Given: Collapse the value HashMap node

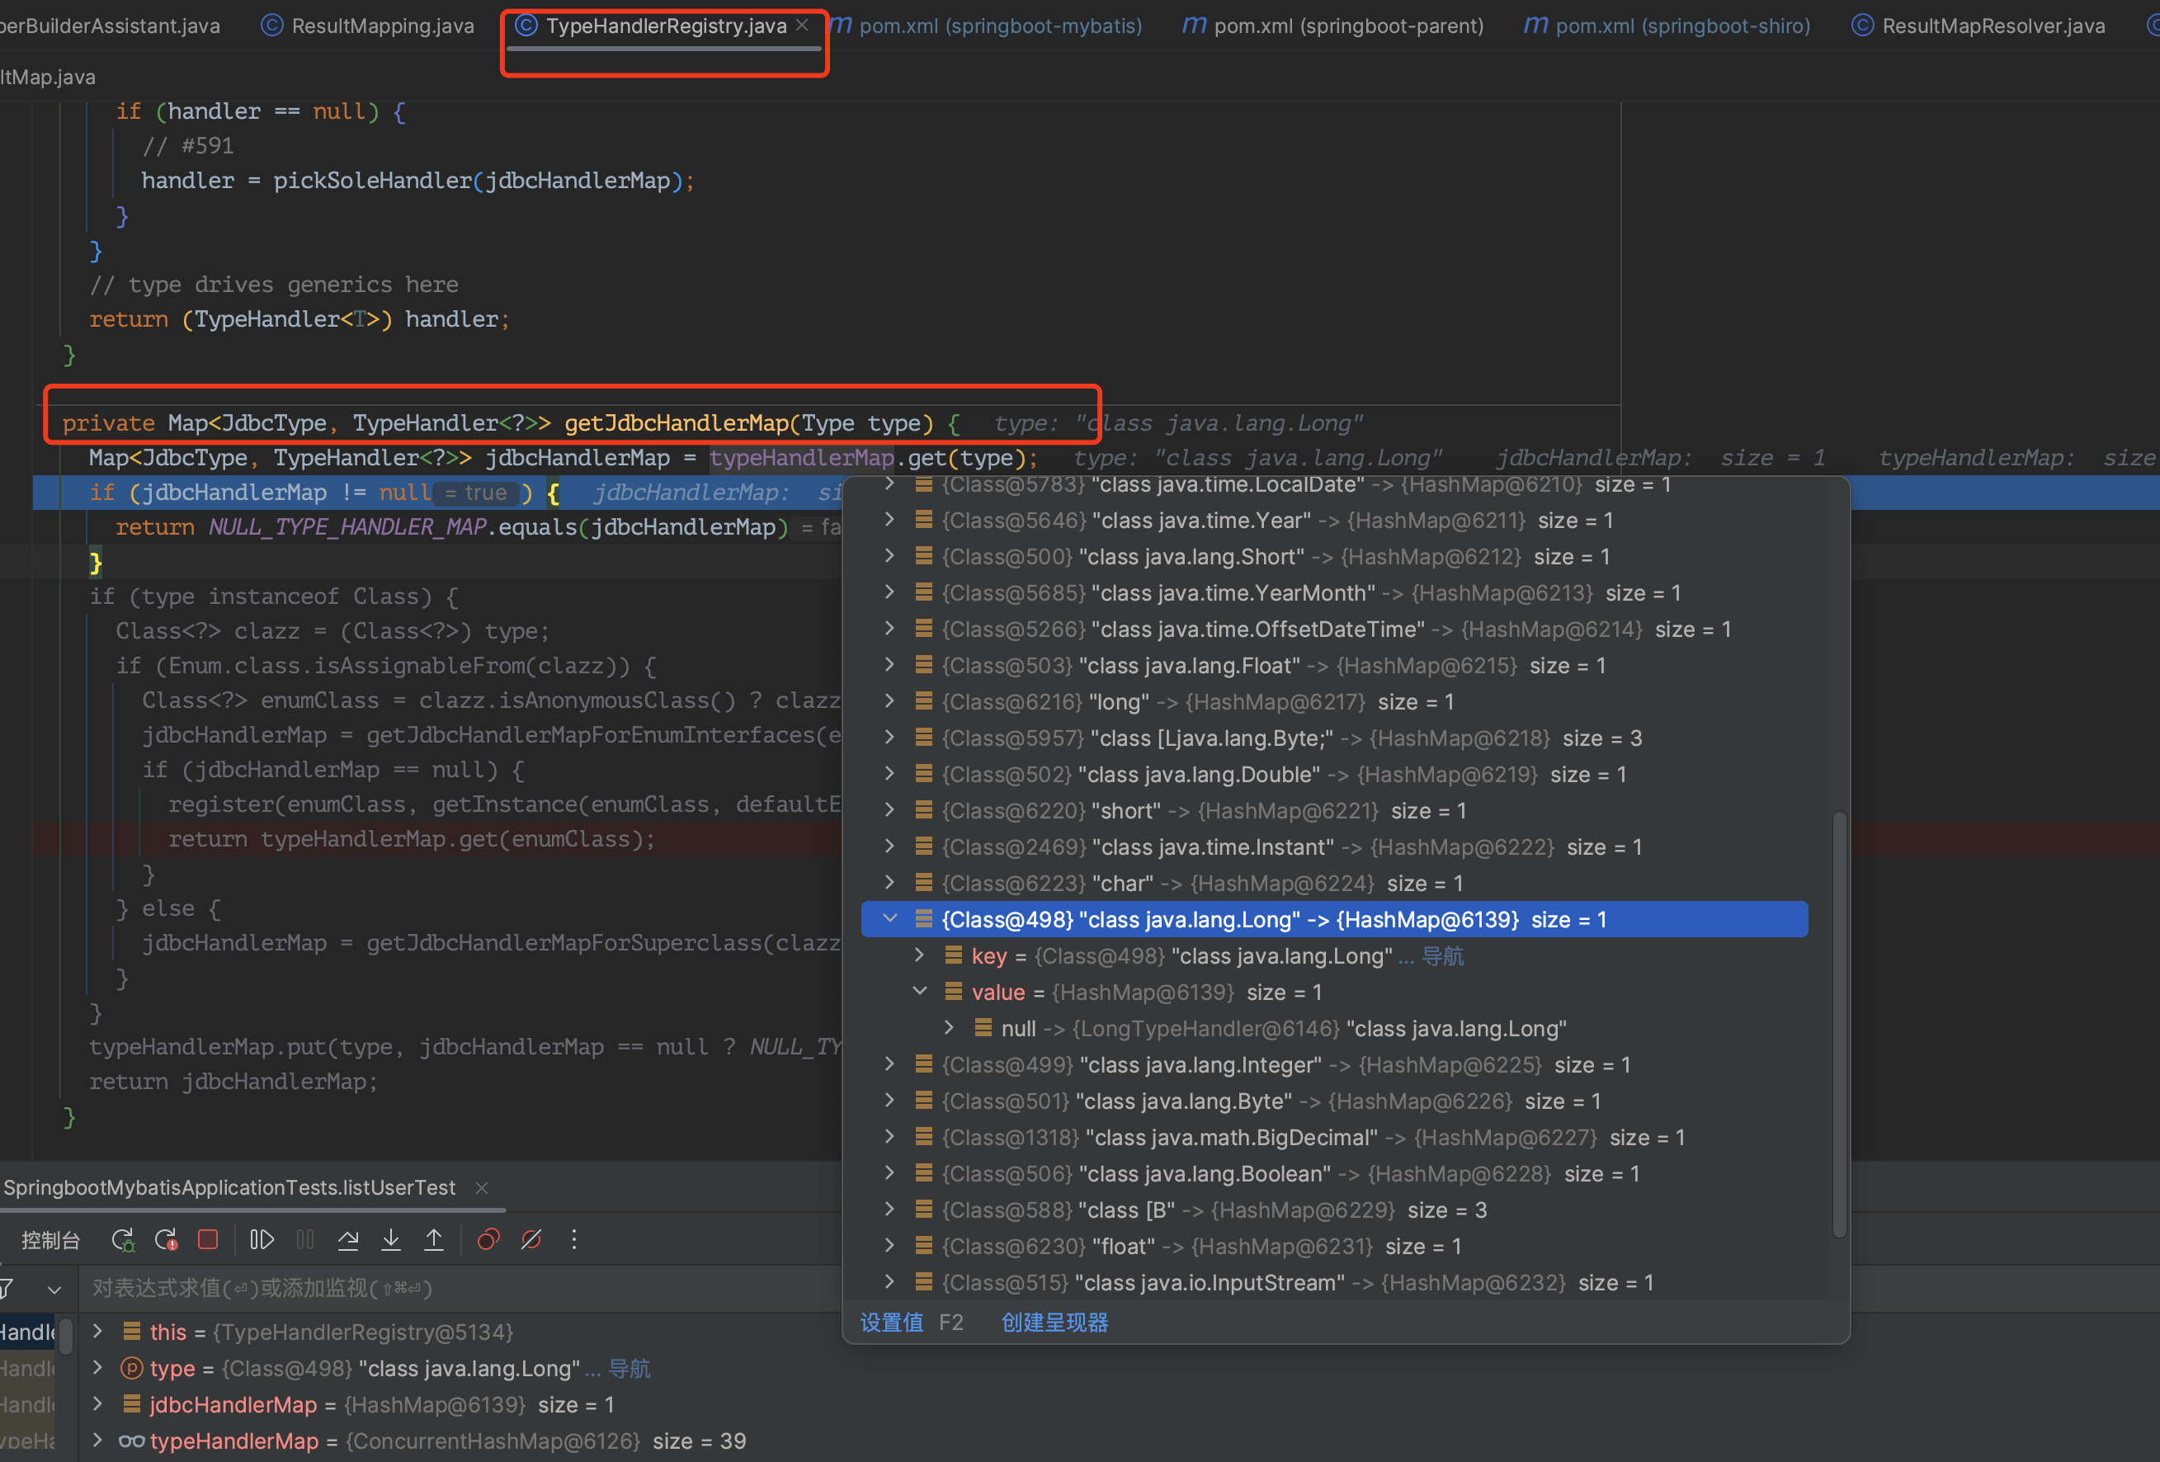Looking at the screenshot, I should coord(919,992).
